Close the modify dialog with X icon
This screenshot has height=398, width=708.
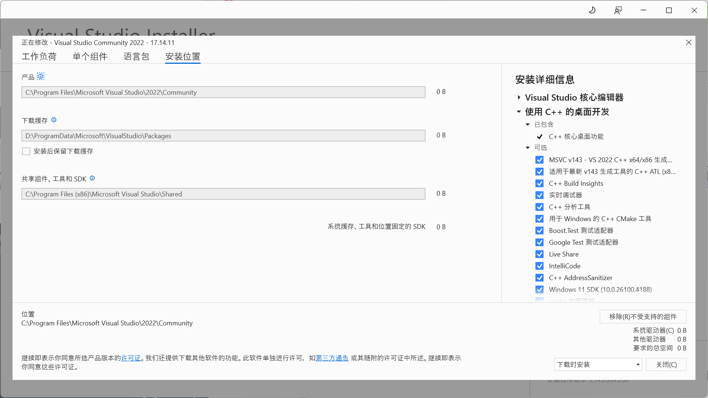pos(688,42)
